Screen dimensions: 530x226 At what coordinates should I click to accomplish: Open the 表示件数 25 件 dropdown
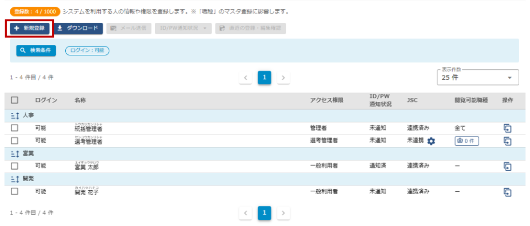tap(478, 78)
